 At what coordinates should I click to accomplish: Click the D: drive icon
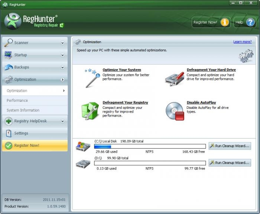[x=83, y=163]
